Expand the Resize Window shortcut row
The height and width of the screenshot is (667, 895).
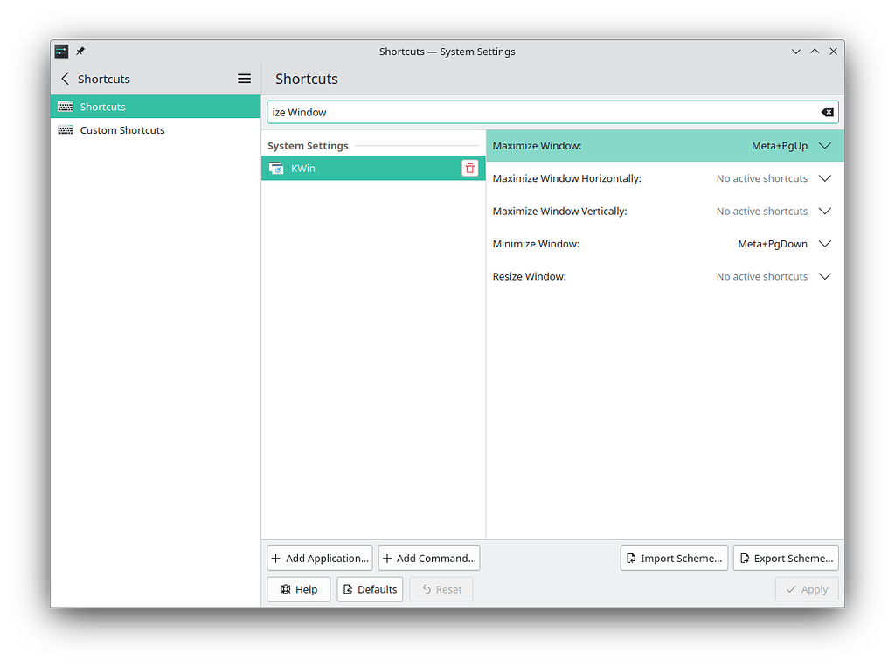[825, 277]
